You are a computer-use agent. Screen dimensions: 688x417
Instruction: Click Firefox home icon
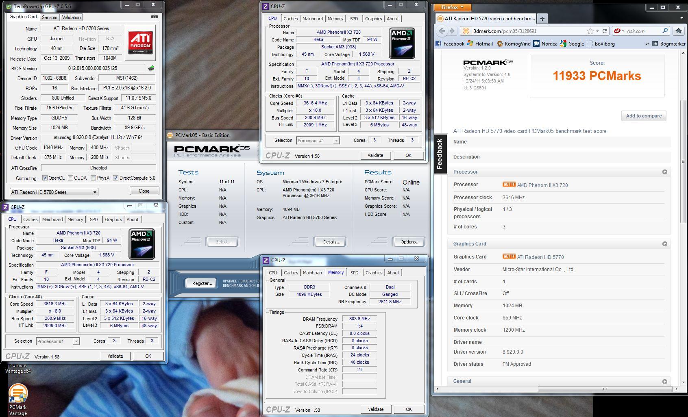(x=678, y=31)
